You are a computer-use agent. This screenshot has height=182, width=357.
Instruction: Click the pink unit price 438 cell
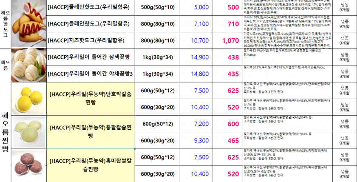pos(233,57)
